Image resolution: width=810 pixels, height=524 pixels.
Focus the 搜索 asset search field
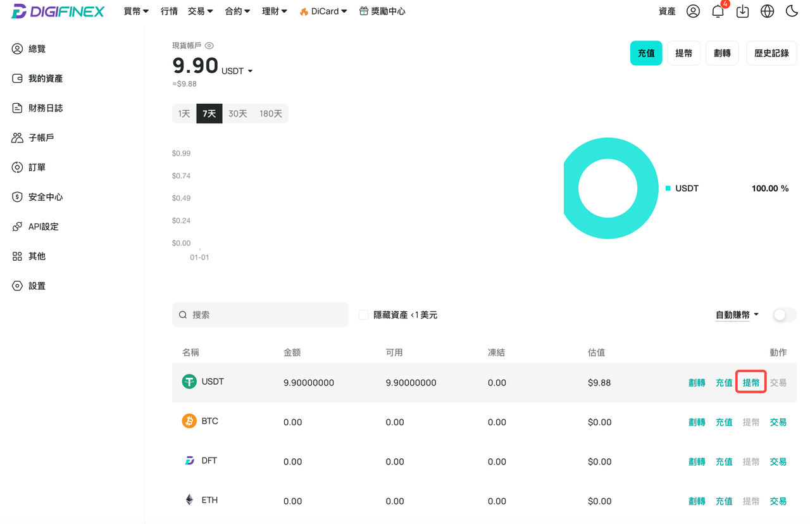pyautogui.click(x=260, y=315)
